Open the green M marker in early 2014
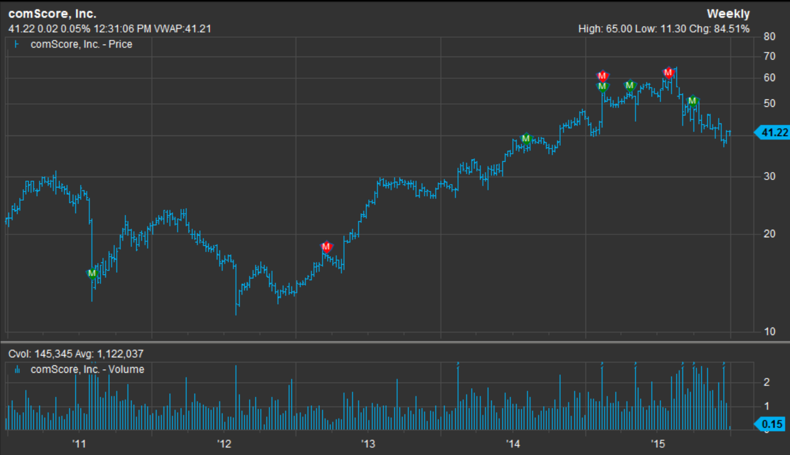Image resolution: width=790 pixels, height=455 pixels. pyautogui.click(x=526, y=139)
